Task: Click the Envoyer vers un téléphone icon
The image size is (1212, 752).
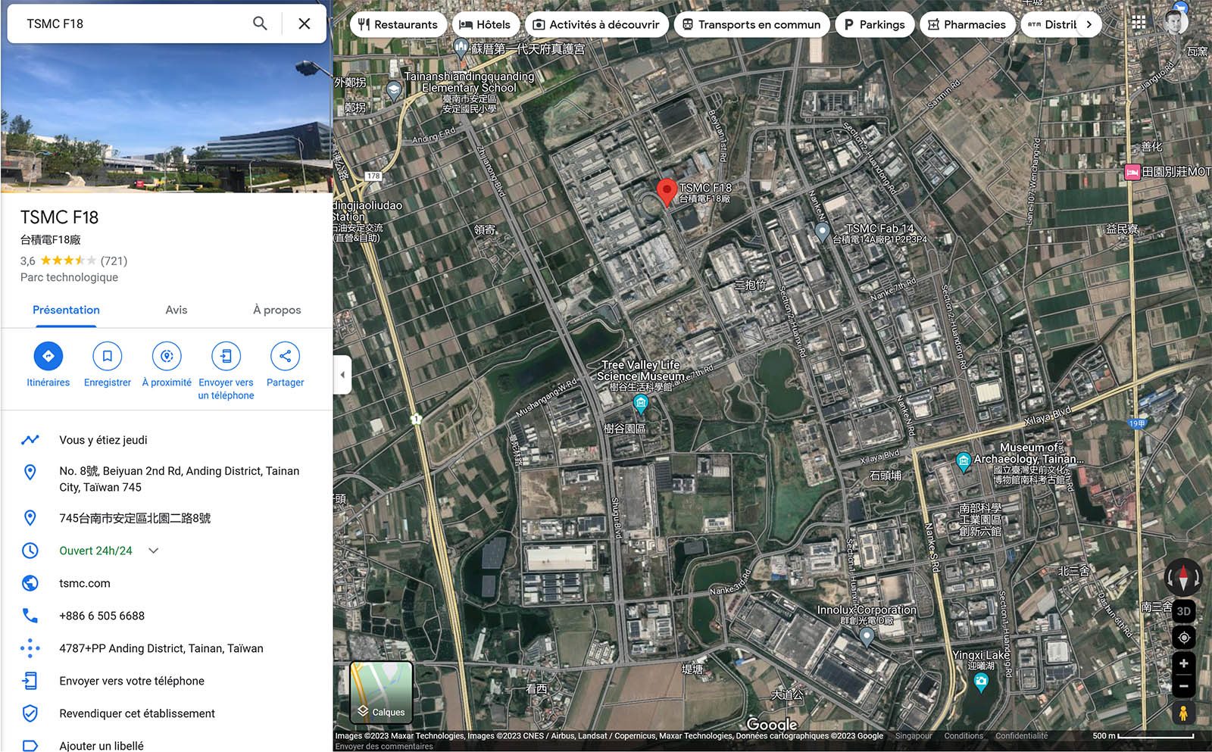Action: click(226, 356)
